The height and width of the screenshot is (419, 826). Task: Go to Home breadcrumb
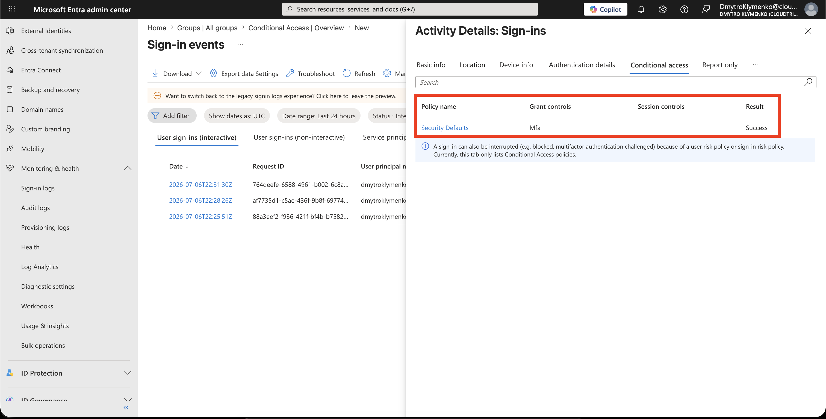tap(157, 28)
